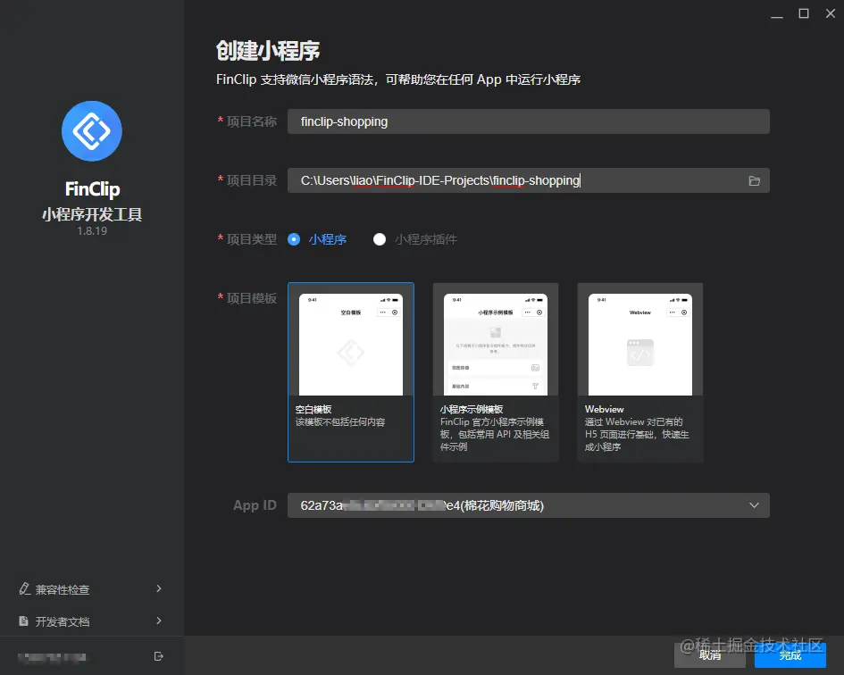Viewport: 844px width, 675px height.
Task: Click the compatibility check pencil icon
Action: (x=24, y=589)
